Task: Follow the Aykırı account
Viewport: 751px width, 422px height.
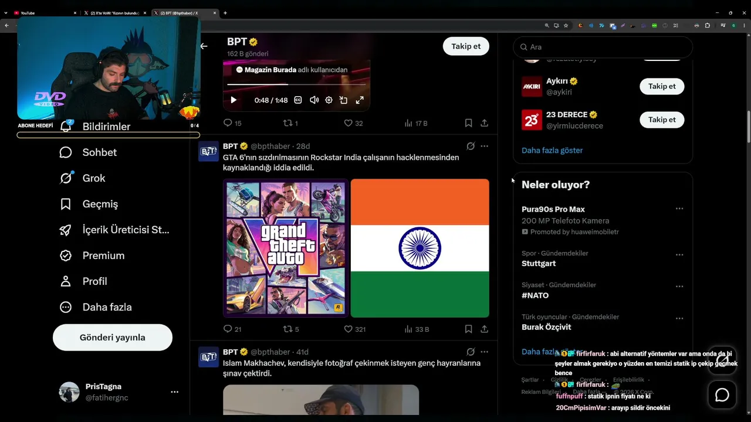Action: 662,86
